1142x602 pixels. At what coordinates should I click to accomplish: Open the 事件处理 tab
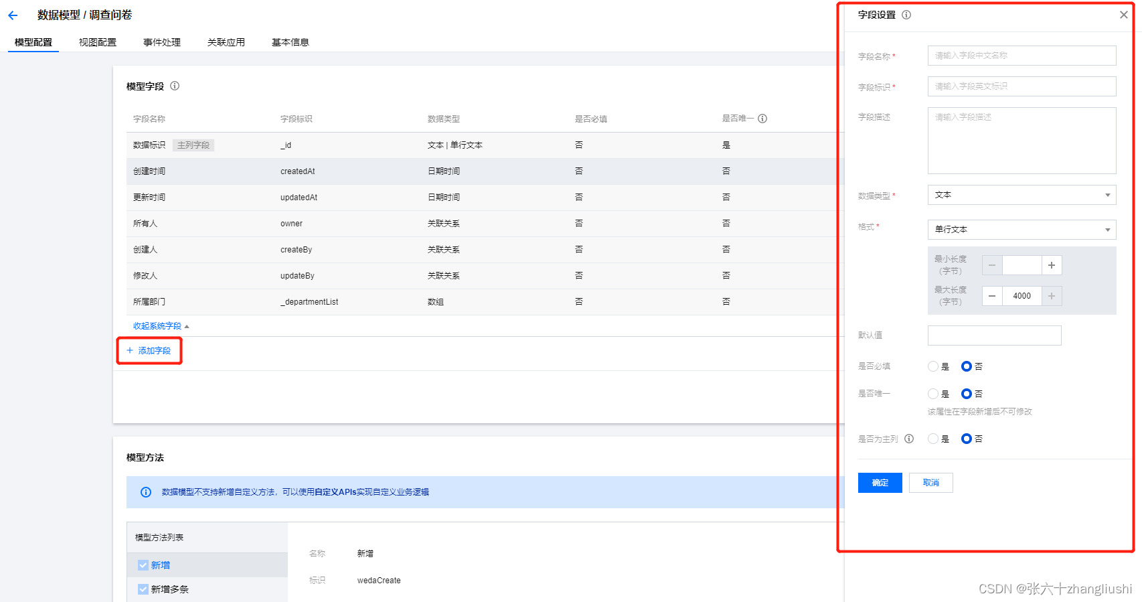162,42
